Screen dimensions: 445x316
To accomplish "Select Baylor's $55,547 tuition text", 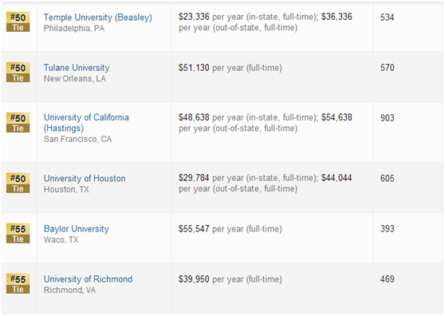I will (194, 228).
